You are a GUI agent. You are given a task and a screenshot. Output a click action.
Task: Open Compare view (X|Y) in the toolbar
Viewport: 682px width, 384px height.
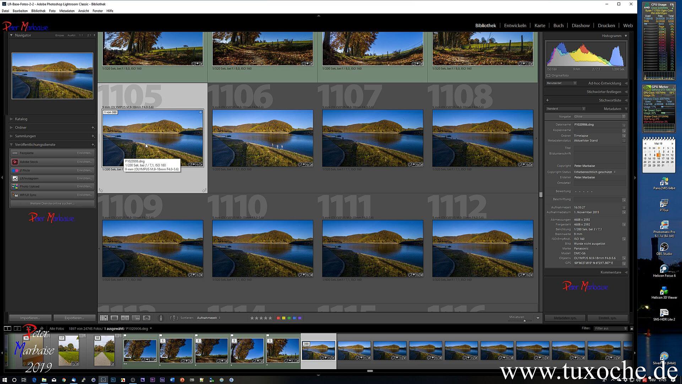tap(125, 318)
